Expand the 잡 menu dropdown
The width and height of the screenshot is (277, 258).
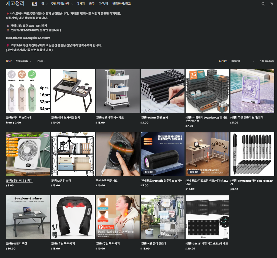coord(44,4)
